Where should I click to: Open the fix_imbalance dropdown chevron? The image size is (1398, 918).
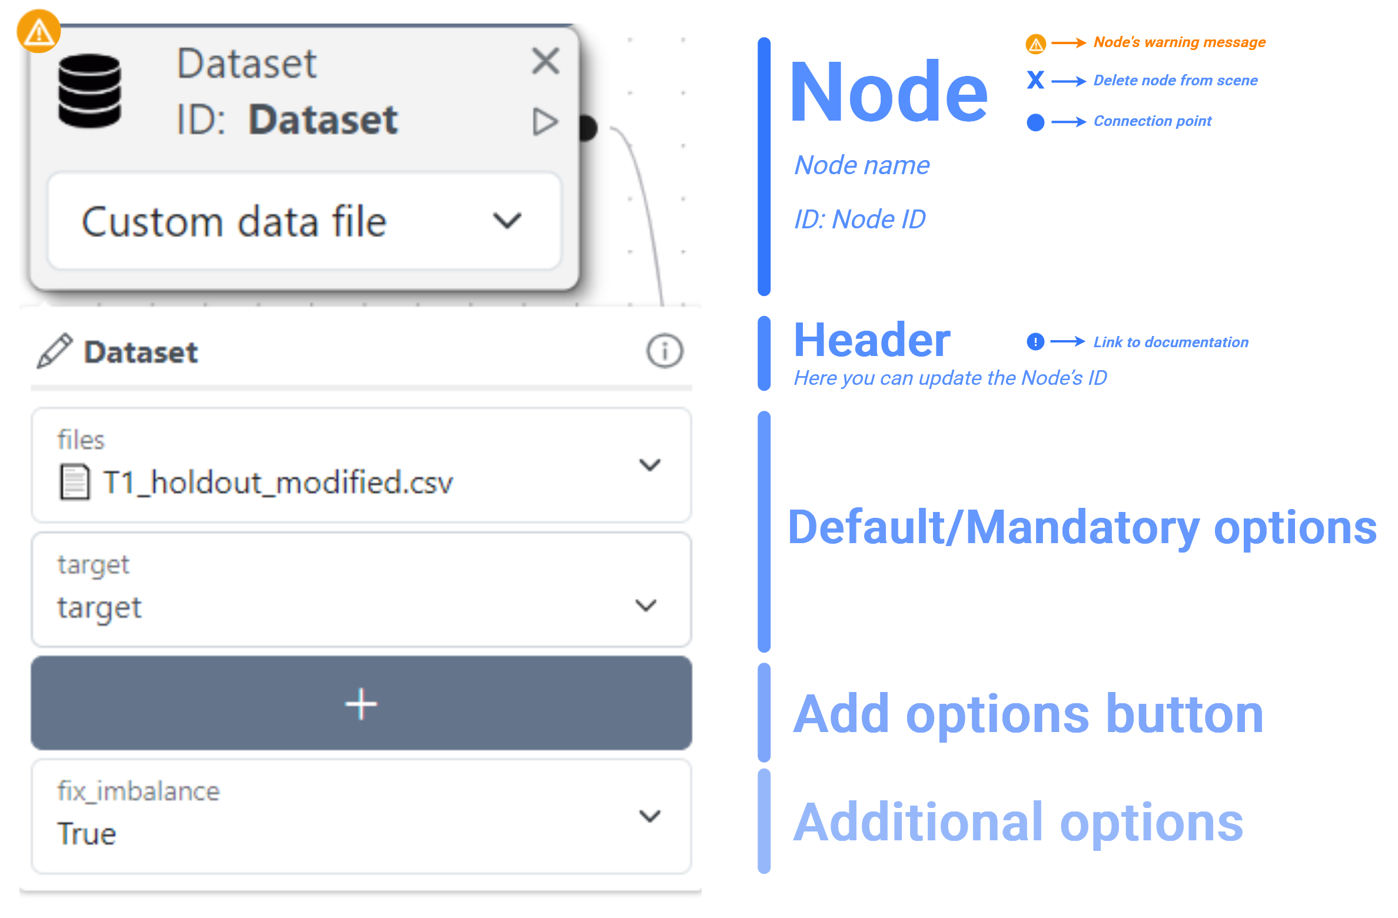coord(649,816)
